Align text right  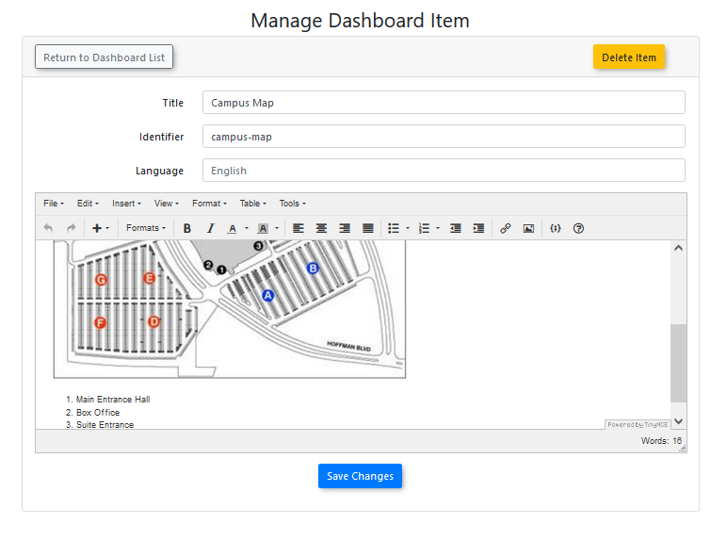pos(345,228)
